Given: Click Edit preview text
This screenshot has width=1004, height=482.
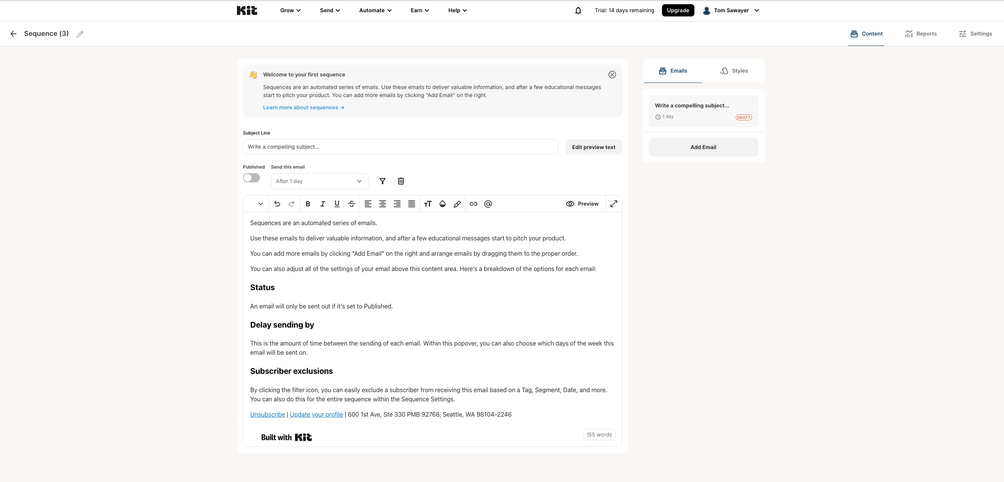Looking at the screenshot, I should click(594, 147).
